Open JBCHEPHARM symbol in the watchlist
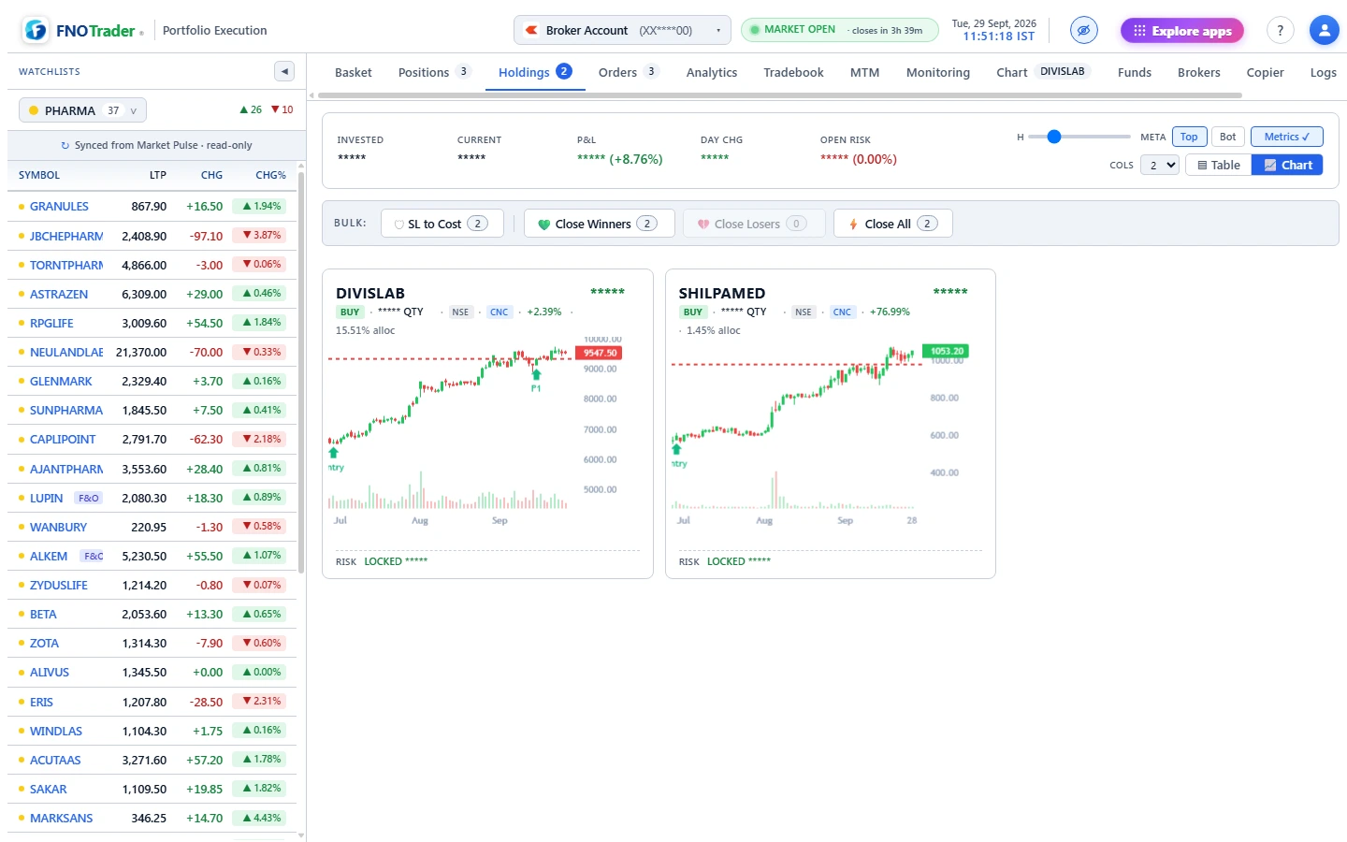The image size is (1347, 842). [x=66, y=237]
